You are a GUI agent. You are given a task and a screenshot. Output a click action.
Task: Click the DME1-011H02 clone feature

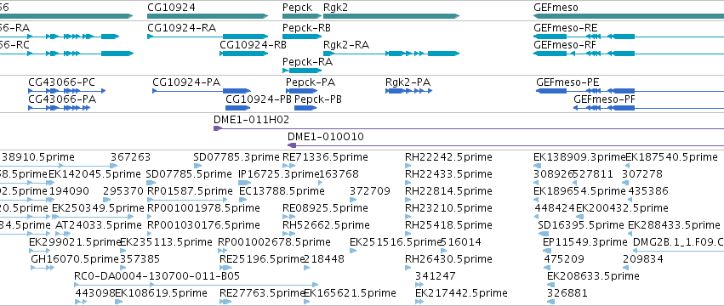pyautogui.click(x=469, y=128)
